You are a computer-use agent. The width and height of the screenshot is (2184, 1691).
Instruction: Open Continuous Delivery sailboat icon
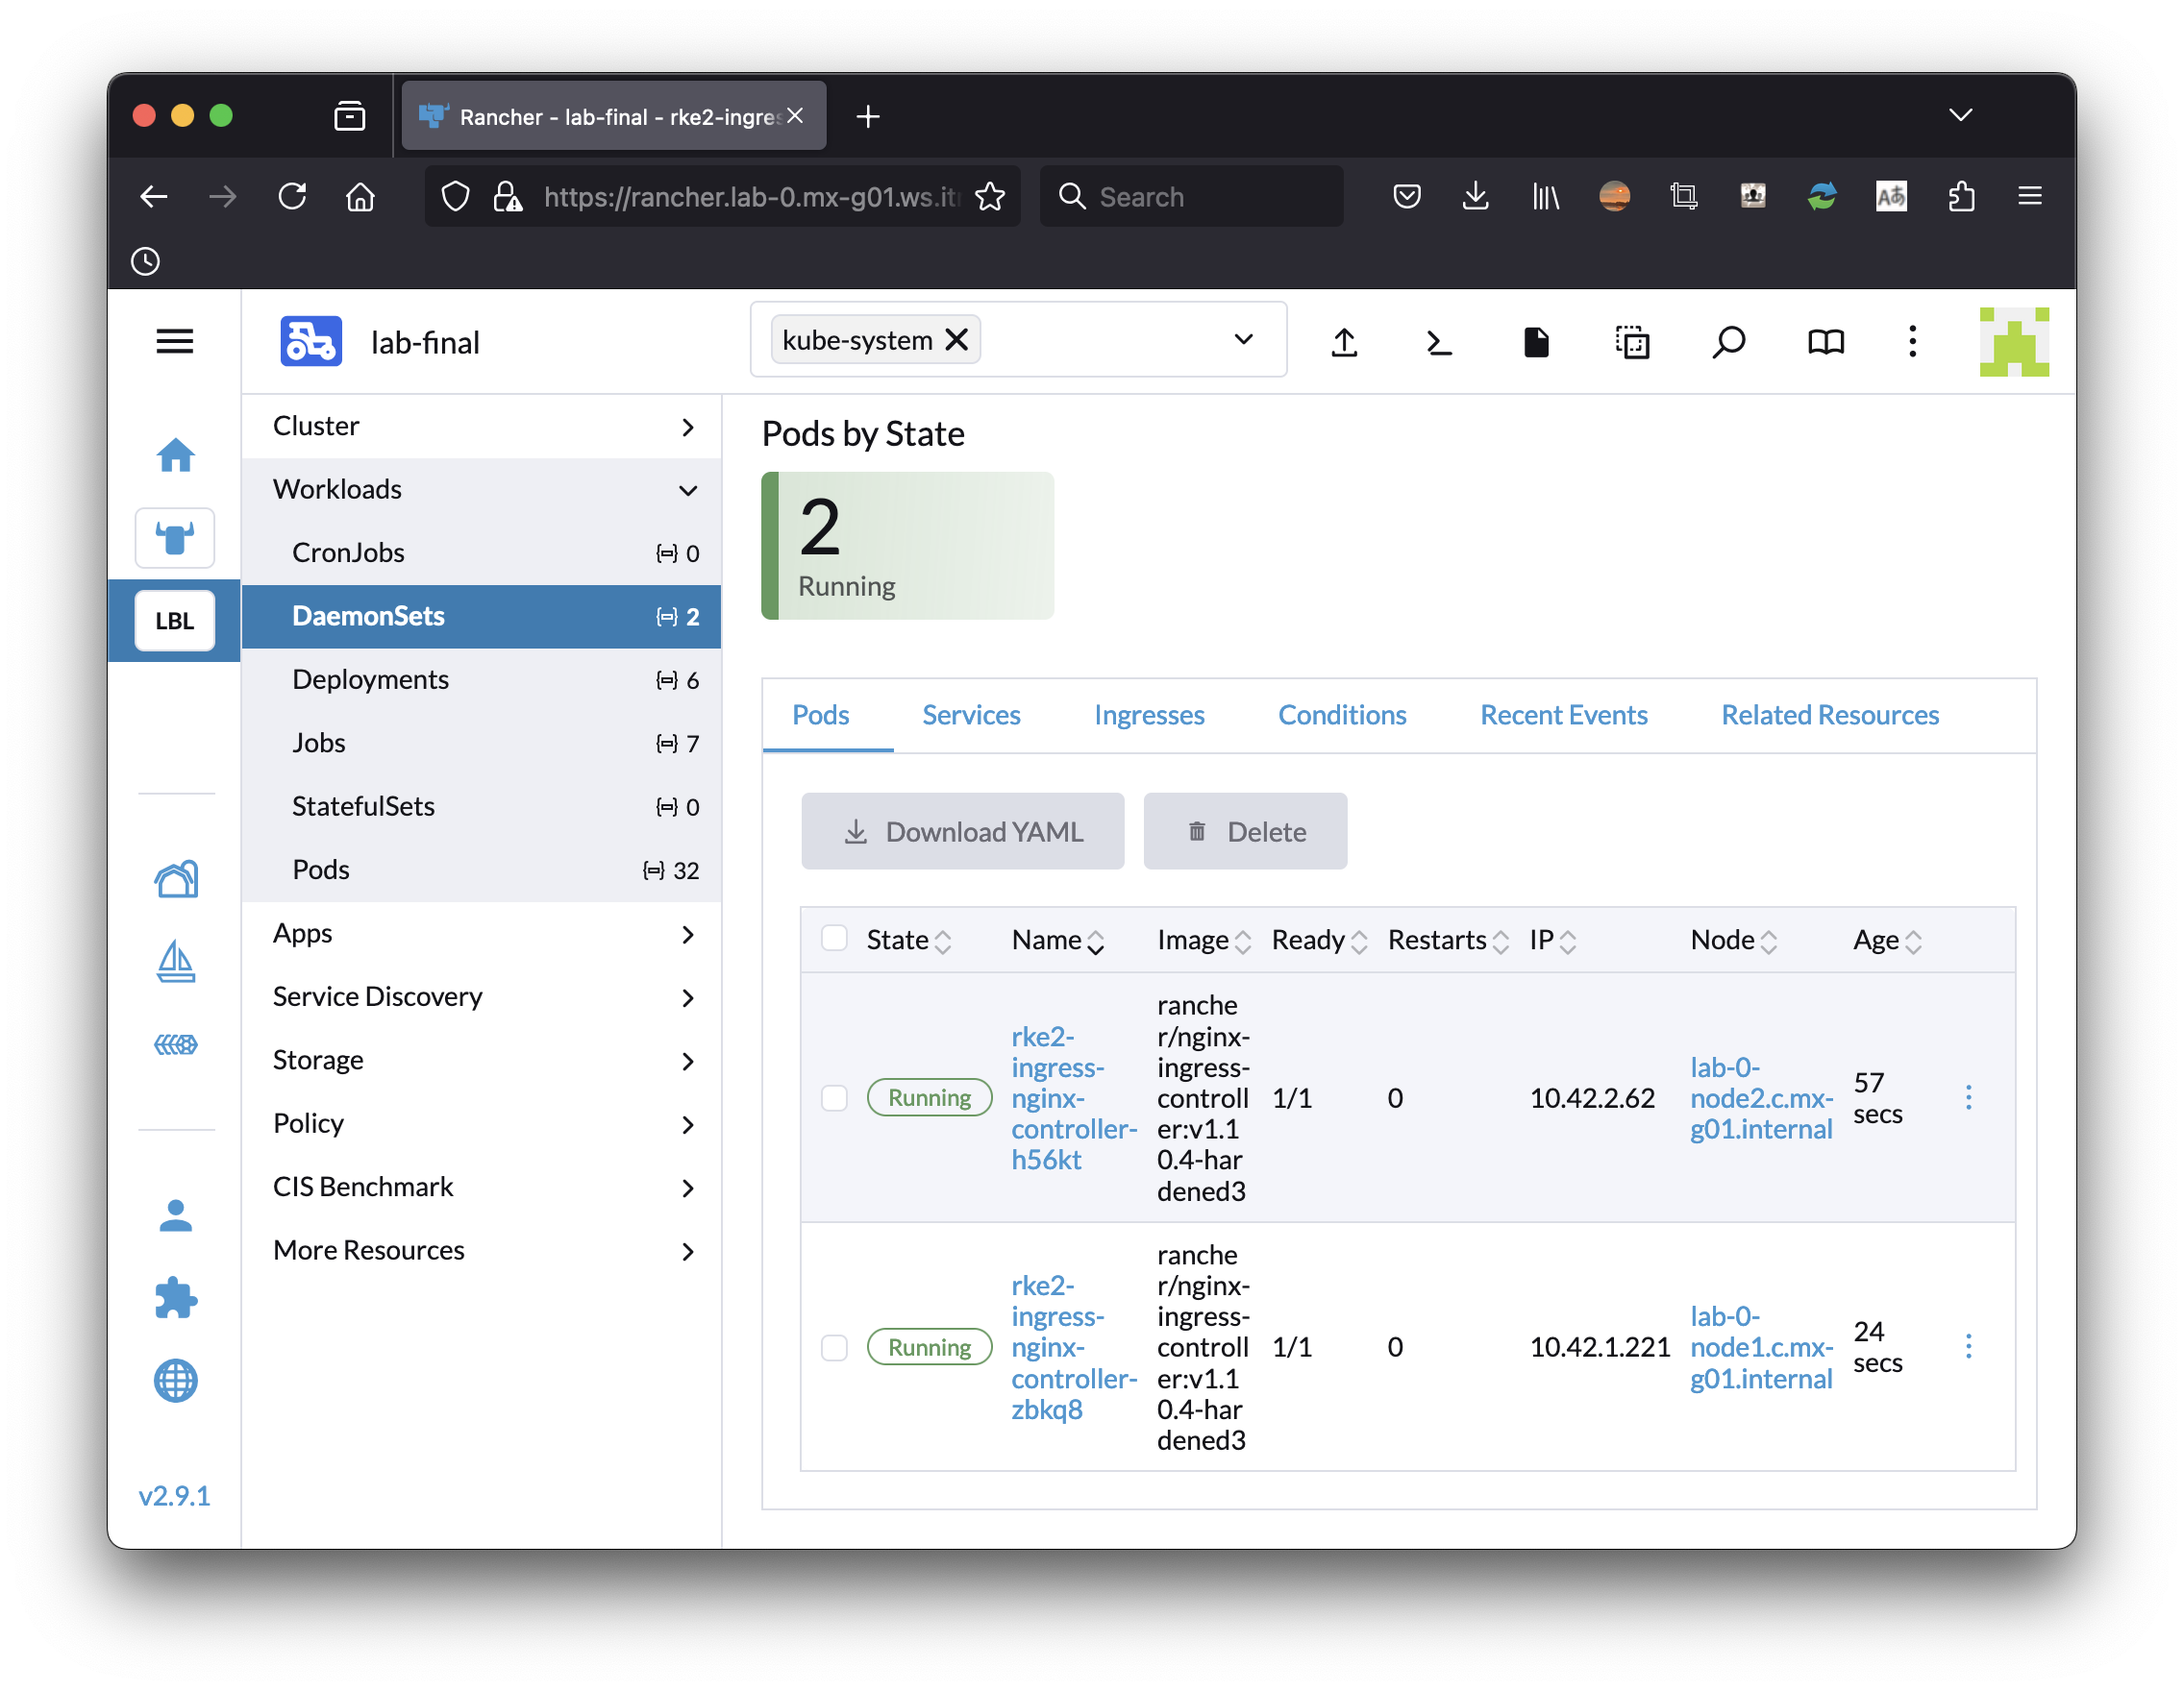pyautogui.click(x=176, y=962)
